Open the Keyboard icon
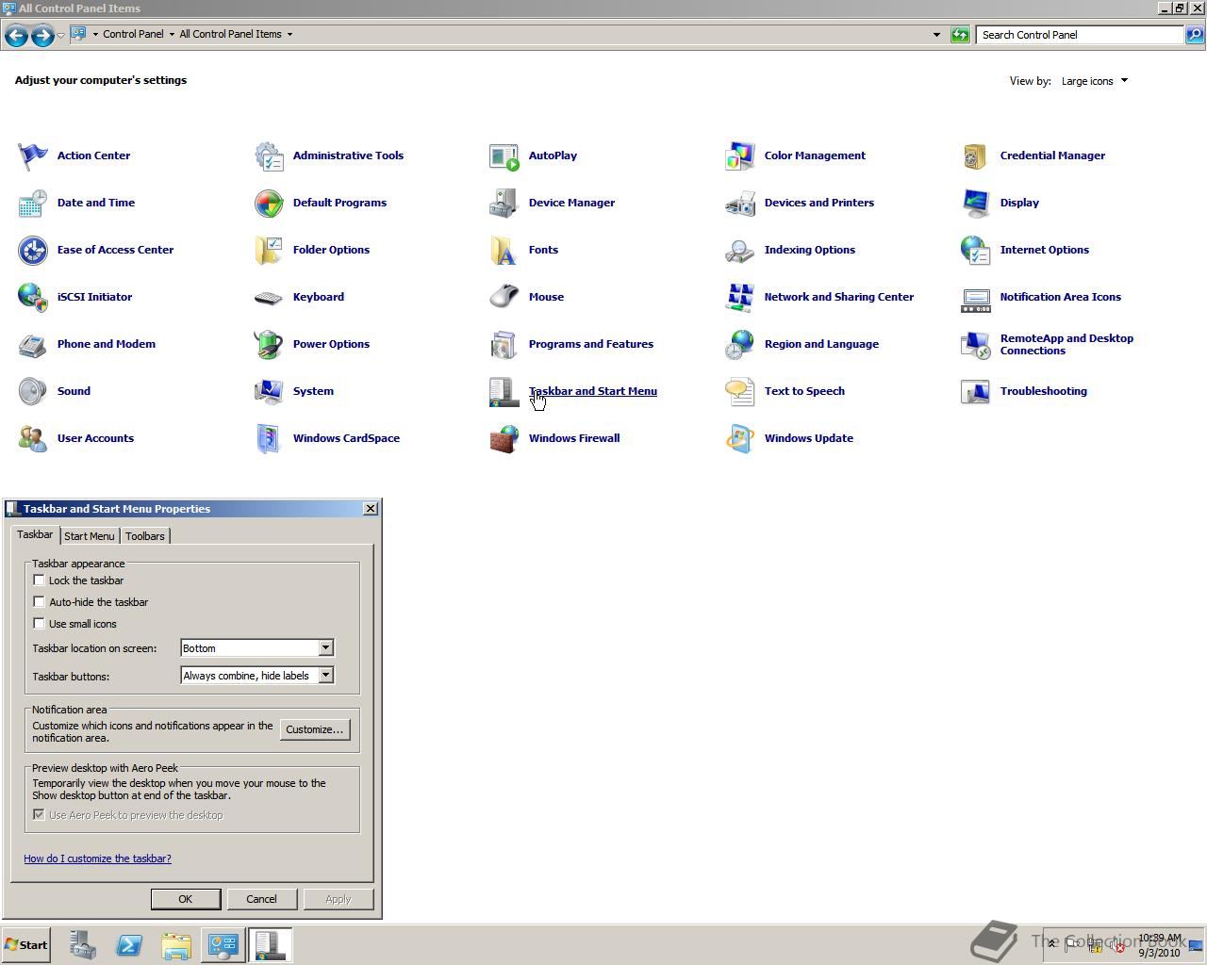This screenshot has width=1207, height=965. [x=269, y=297]
